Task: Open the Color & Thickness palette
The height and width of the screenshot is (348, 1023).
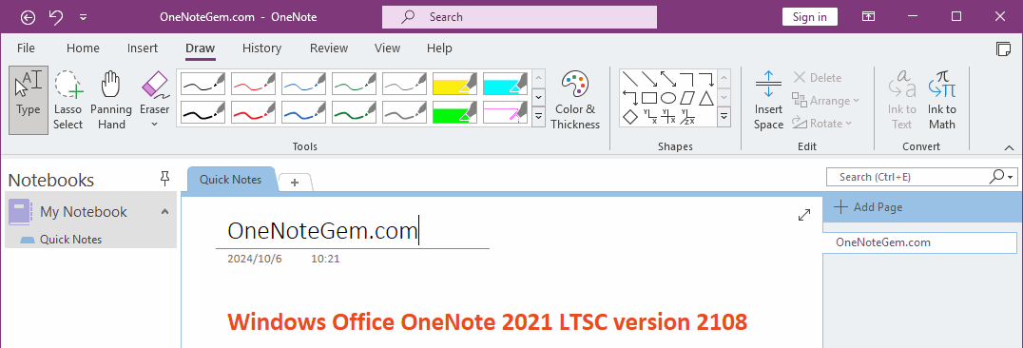Action: (x=575, y=100)
